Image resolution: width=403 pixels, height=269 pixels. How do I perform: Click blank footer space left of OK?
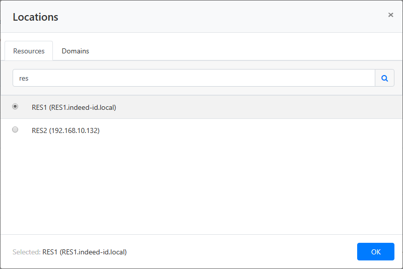pos(242,252)
